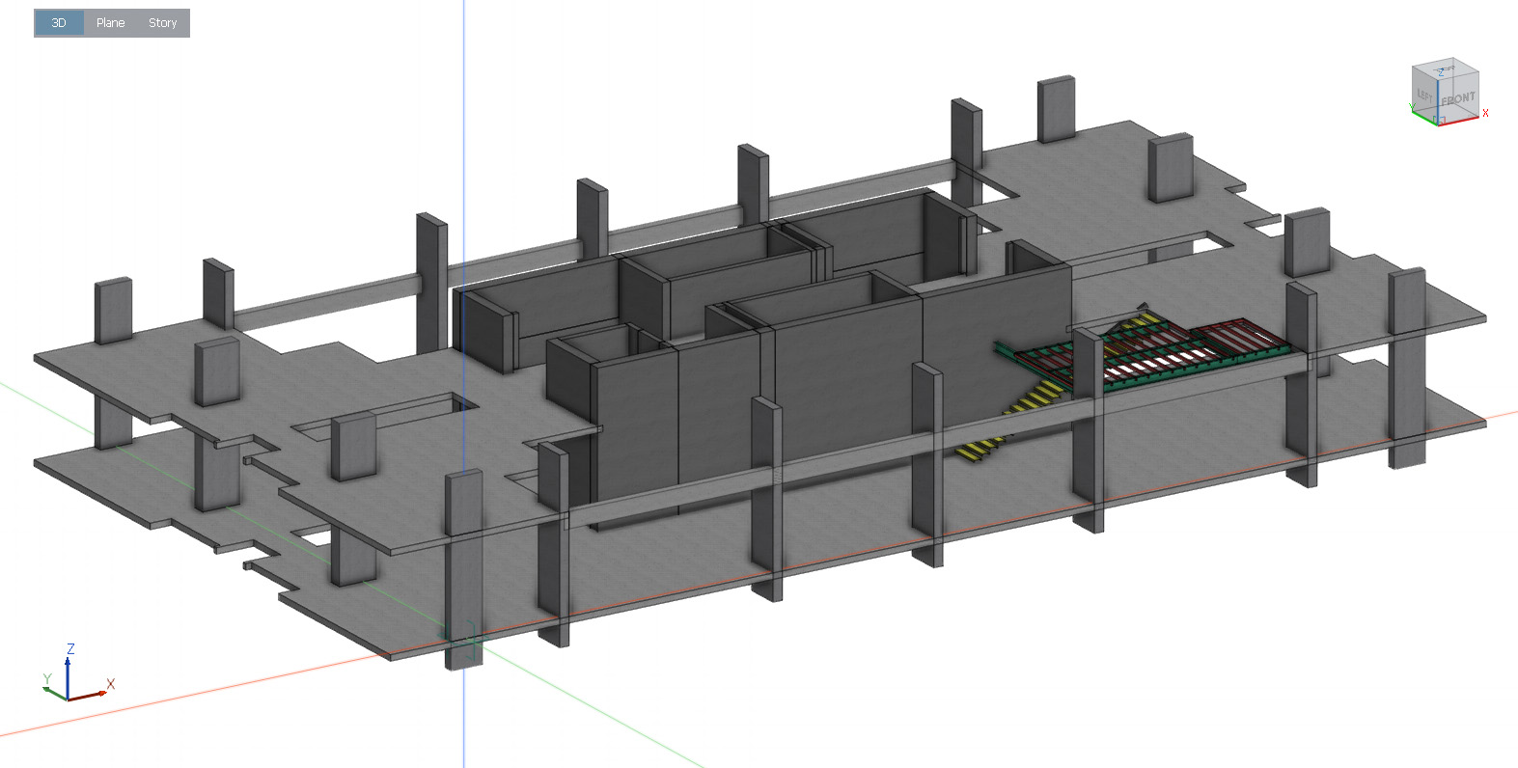Open the Plane view tab

point(110,23)
